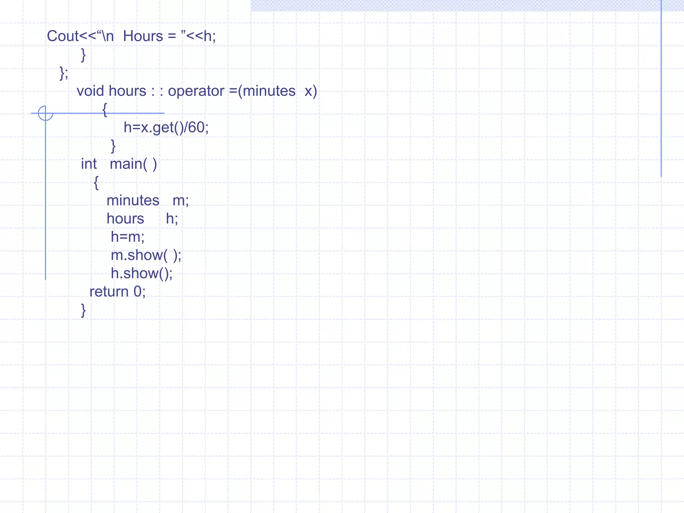
Task: Click the closing brace below the Cout line
Action: click(83, 55)
